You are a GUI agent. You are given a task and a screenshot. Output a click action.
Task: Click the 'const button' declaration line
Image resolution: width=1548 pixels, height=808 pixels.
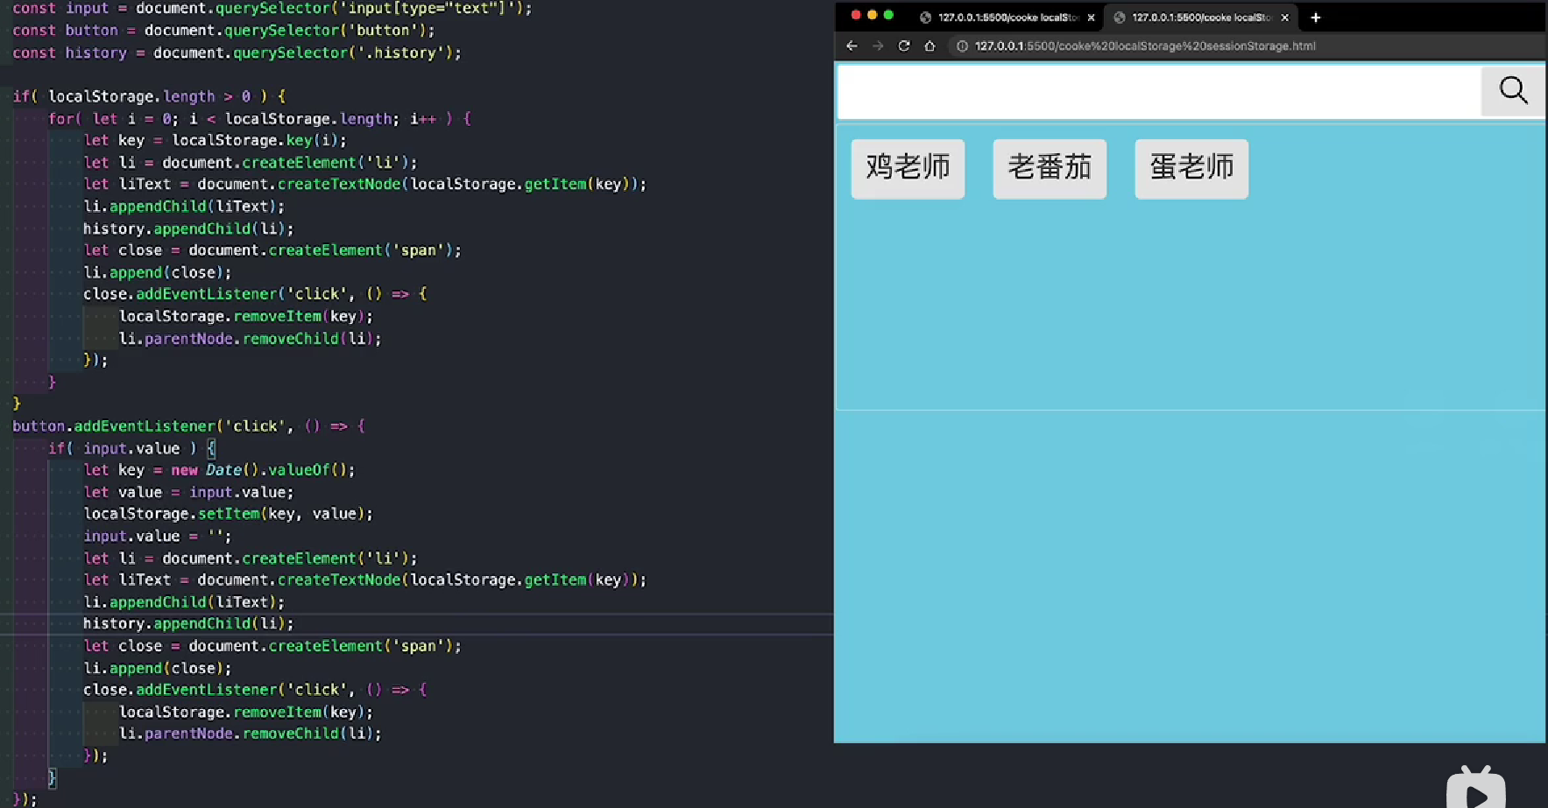[x=223, y=31]
